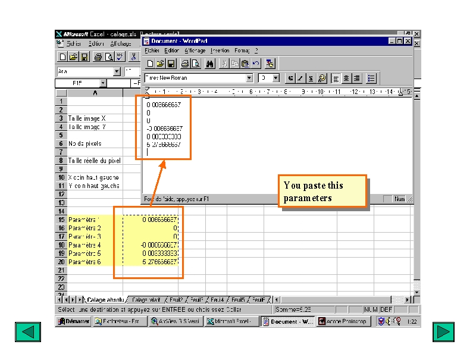Click green next-slide arrow button
The height and width of the screenshot is (357, 476).
pos(443,332)
